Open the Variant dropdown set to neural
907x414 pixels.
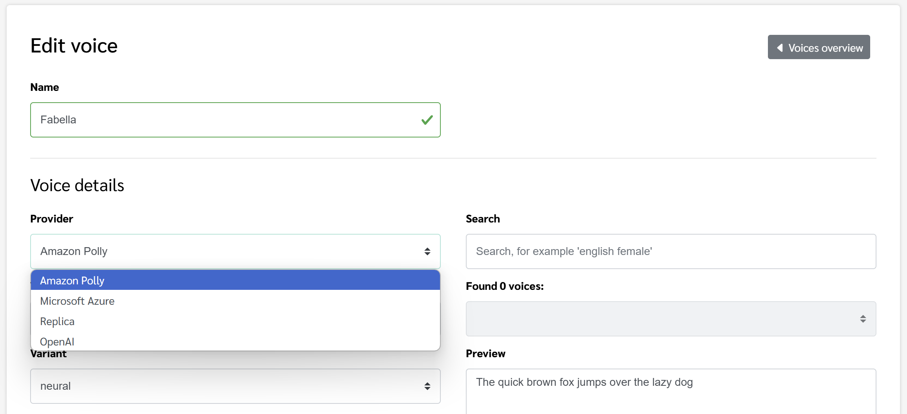235,386
